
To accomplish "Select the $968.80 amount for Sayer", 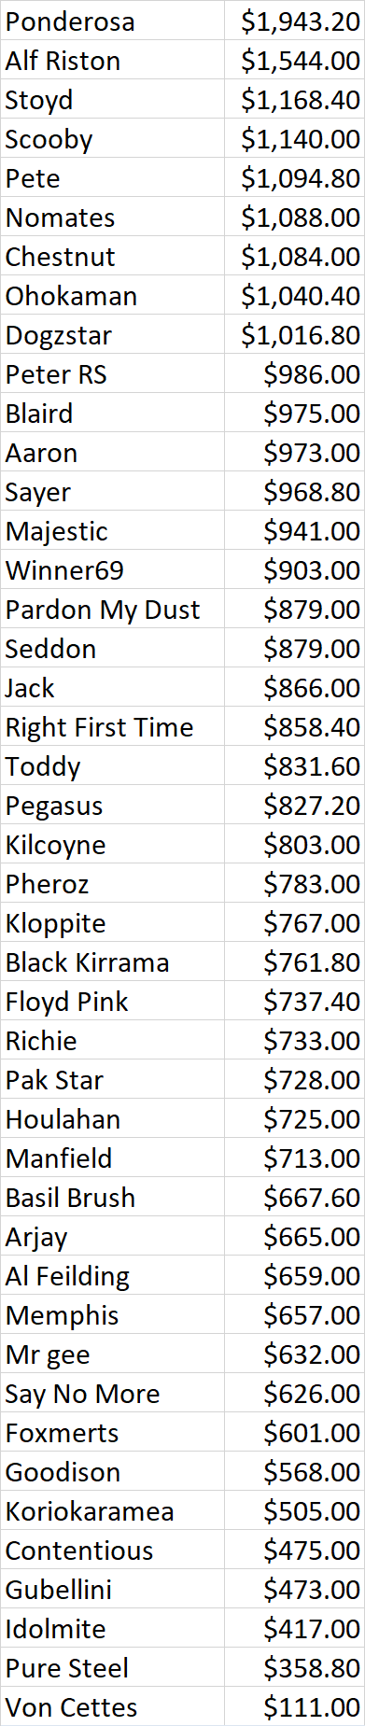I will click(295, 491).
